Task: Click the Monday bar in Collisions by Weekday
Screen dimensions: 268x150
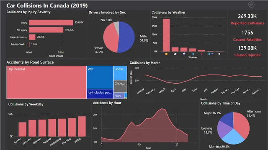Action: click(42, 128)
